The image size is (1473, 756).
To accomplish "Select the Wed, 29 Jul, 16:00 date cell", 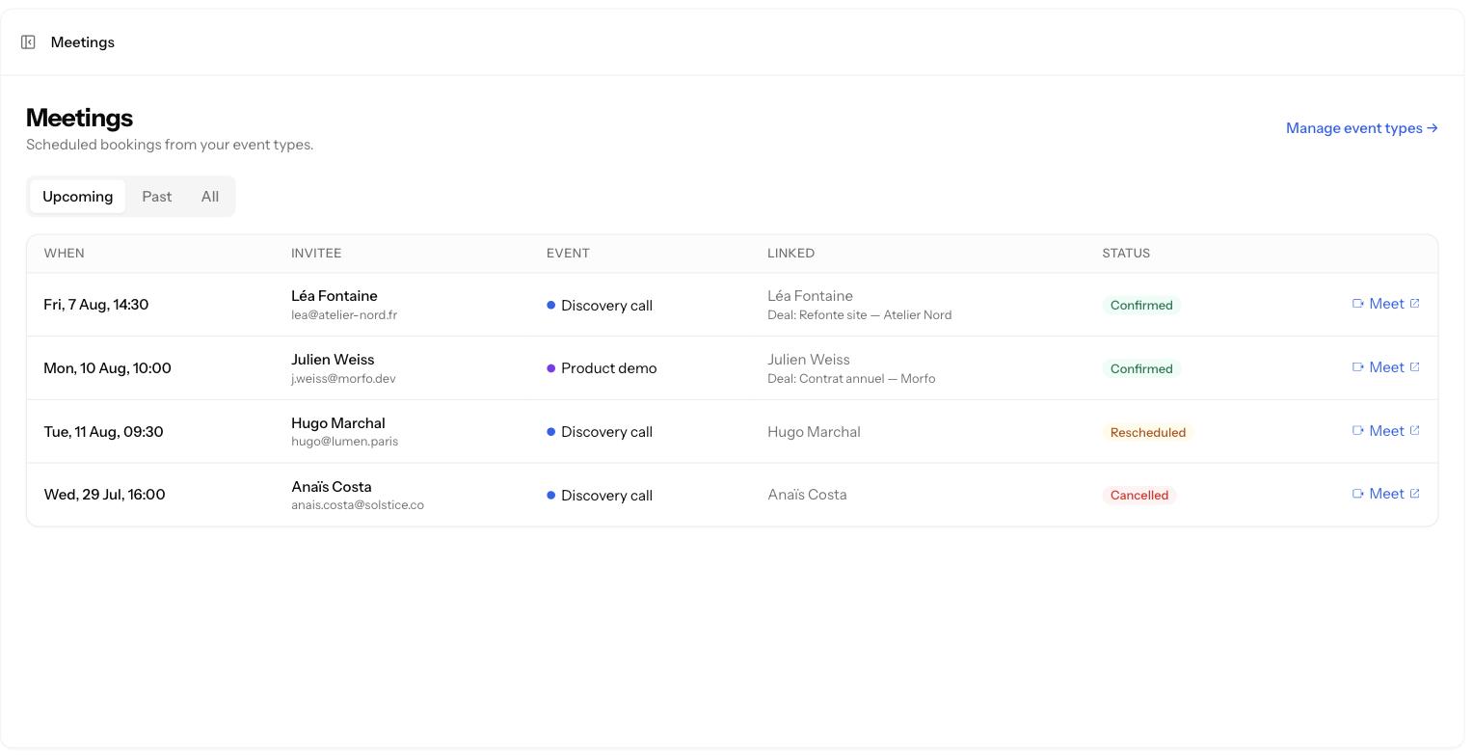I will [x=104, y=495].
